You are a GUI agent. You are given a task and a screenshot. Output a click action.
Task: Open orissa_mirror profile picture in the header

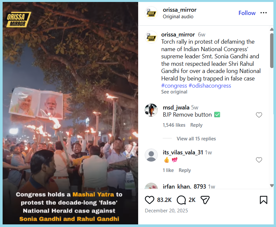point(151,13)
